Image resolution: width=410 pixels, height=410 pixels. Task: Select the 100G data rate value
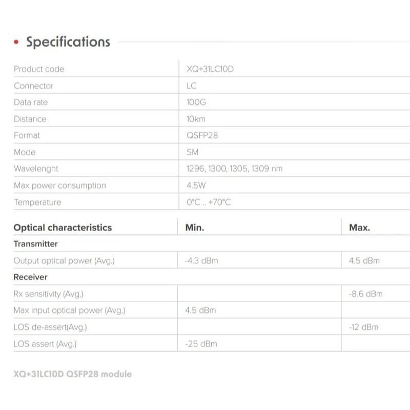(x=196, y=102)
